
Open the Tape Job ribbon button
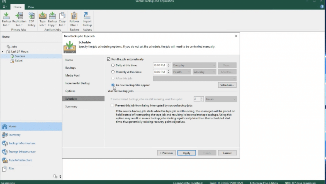[42, 19]
